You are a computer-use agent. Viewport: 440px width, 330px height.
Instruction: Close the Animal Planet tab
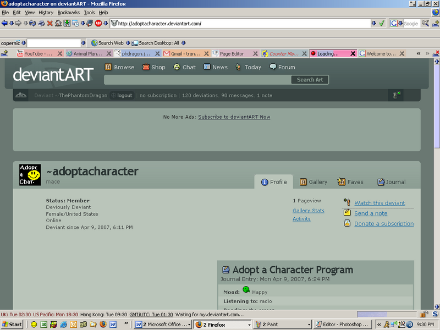click(x=109, y=53)
